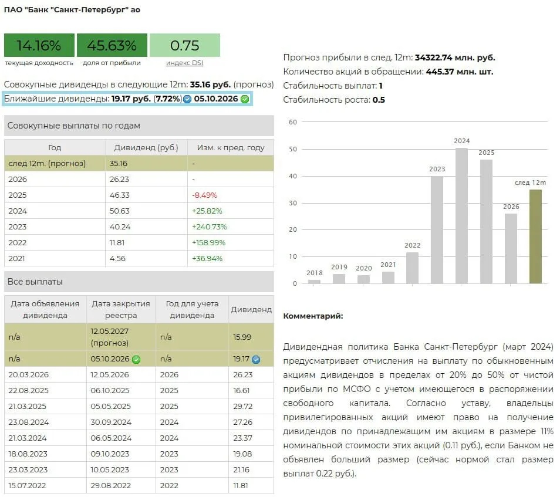This screenshot has height=497, width=560.
Task: Select the olive след 12m forecast bar
Action: [x=535, y=236]
